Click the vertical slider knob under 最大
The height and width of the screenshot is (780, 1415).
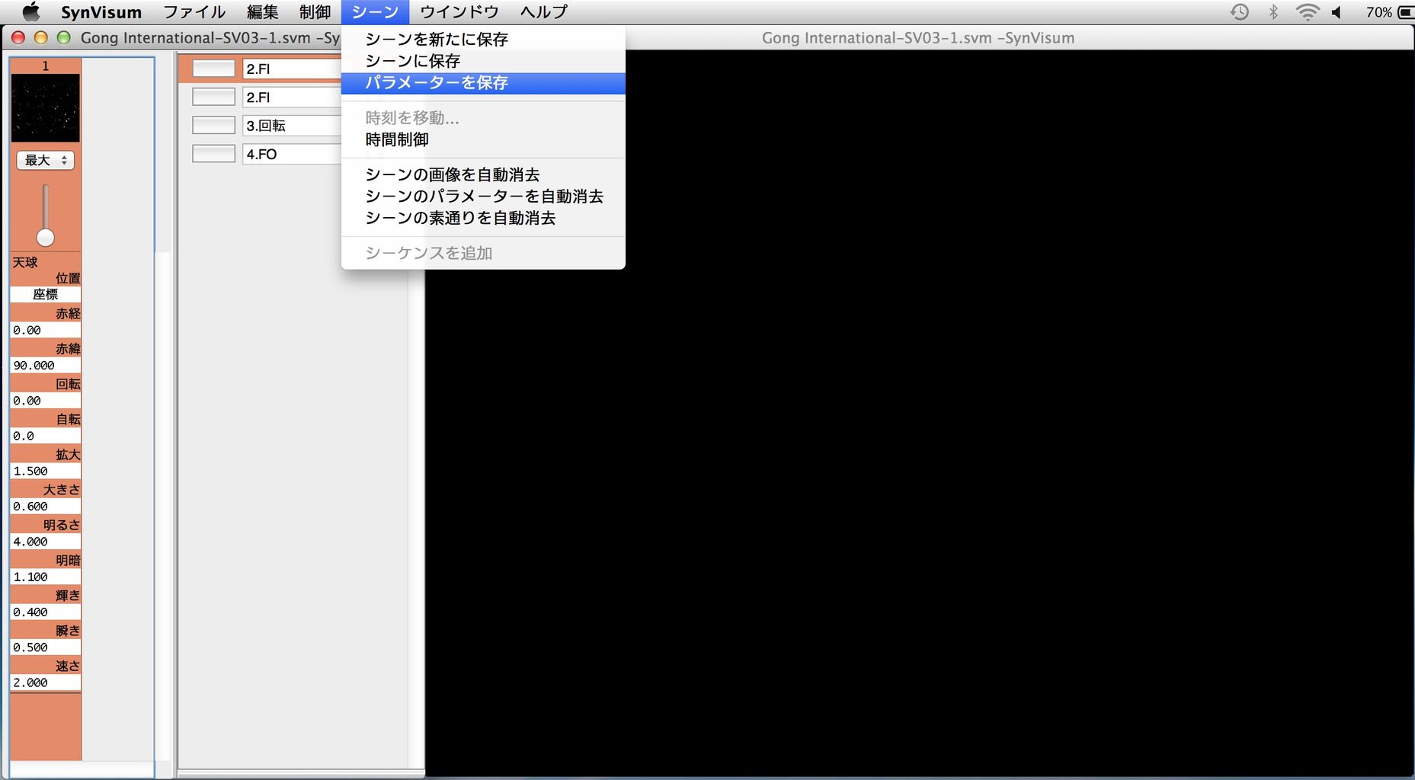(x=46, y=238)
